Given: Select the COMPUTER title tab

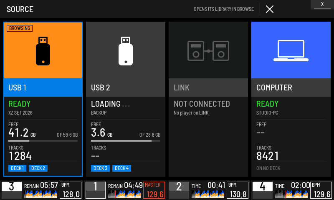Looking at the screenshot, I should pyautogui.click(x=291, y=87).
